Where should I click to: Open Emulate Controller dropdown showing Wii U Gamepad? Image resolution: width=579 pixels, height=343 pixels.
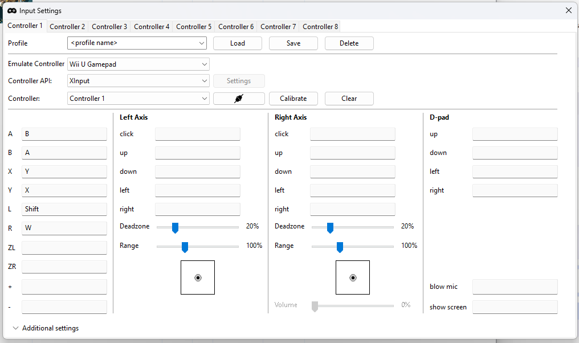[x=138, y=64]
